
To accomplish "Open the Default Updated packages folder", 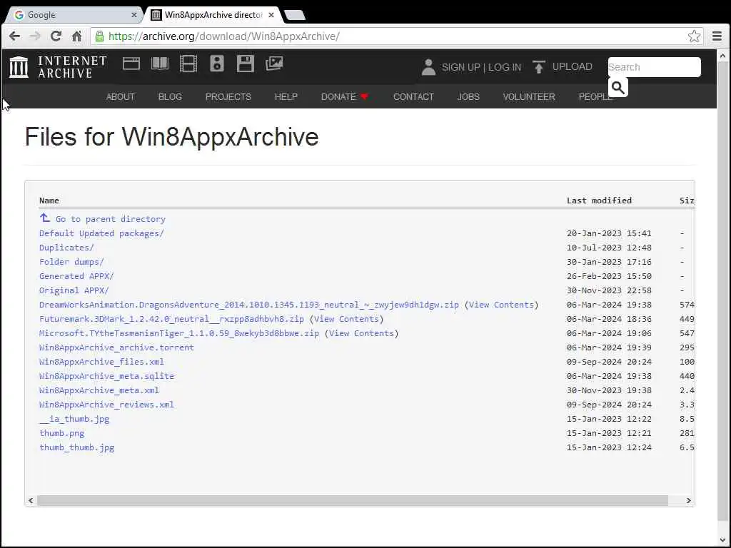I will (101, 233).
